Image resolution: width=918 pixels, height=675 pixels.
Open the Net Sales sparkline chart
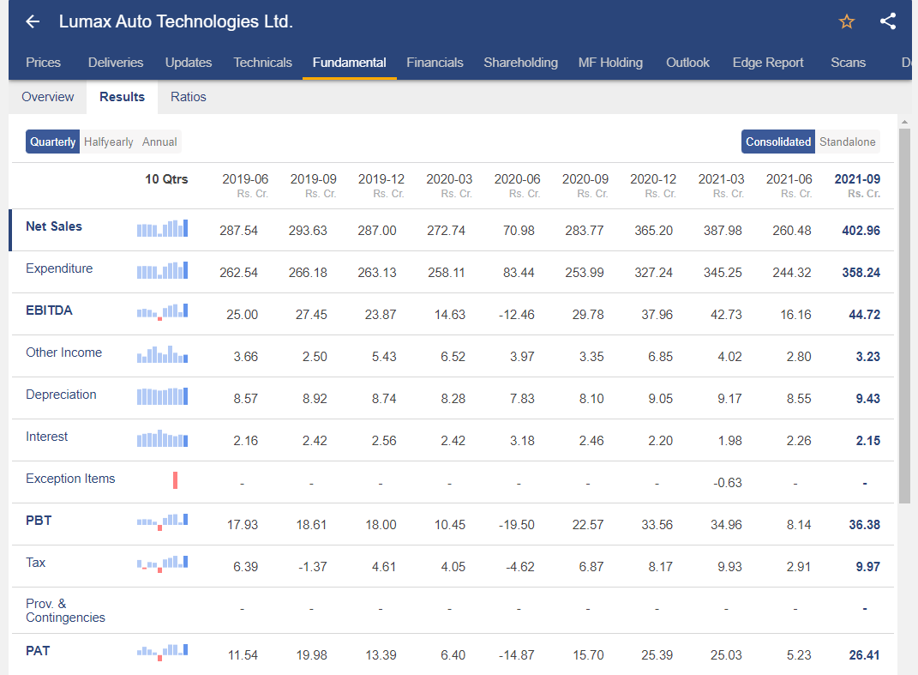[x=162, y=228]
